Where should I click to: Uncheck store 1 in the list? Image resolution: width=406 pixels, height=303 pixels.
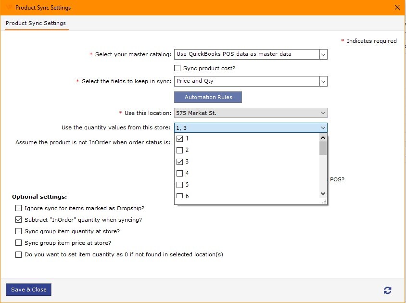[179, 139]
